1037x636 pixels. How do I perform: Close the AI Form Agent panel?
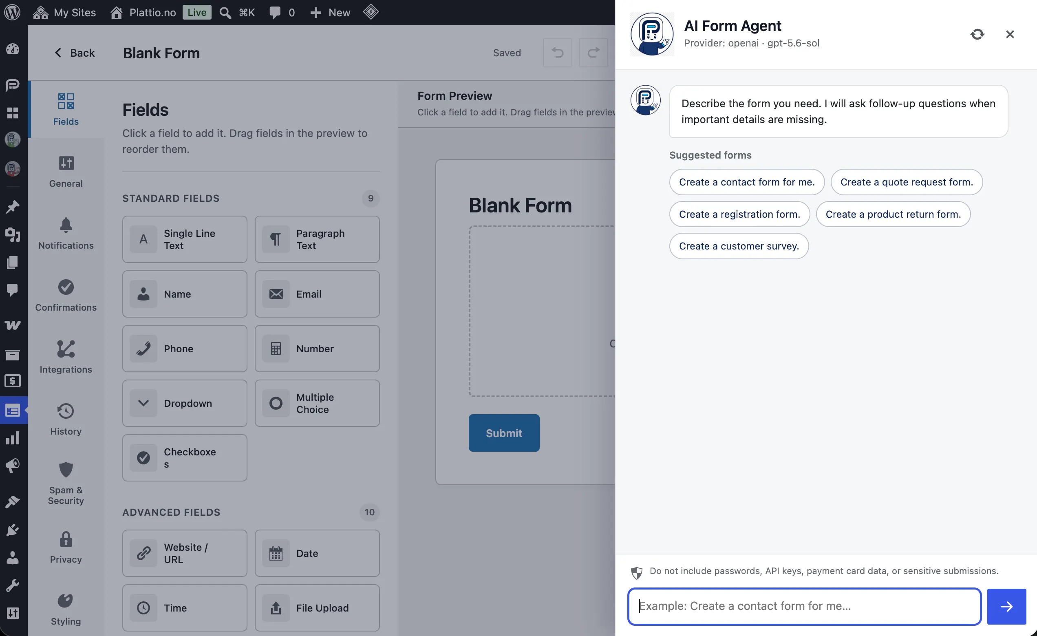click(x=1010, y=34)
